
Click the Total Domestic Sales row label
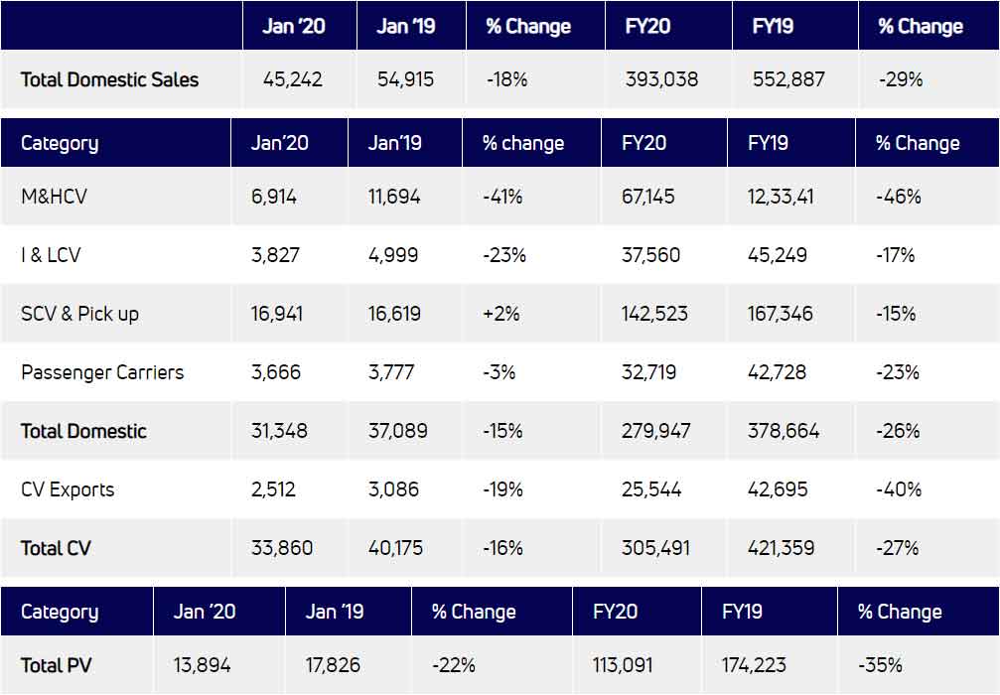coord(109,79)
